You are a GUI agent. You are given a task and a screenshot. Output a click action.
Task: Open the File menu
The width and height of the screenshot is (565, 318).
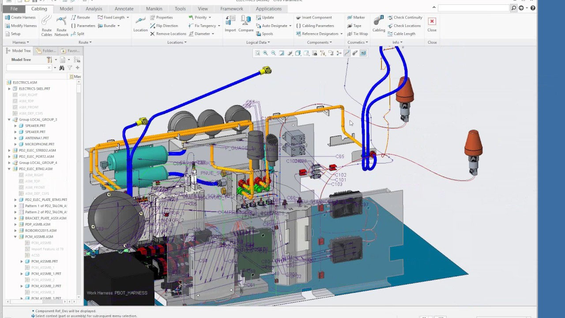pyautogui.click(x=14, y=8)
